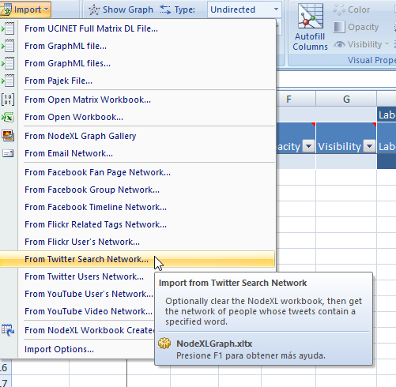
Task: Click the Opacity visual property button
Action: coord(356,27)
